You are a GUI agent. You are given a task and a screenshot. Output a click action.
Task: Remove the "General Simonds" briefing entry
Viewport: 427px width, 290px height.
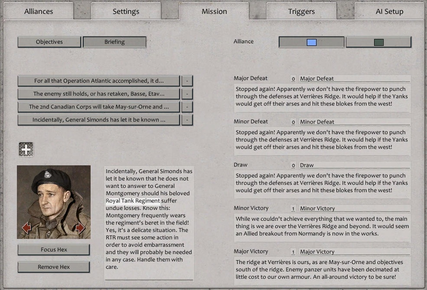[x=187, y=120]
